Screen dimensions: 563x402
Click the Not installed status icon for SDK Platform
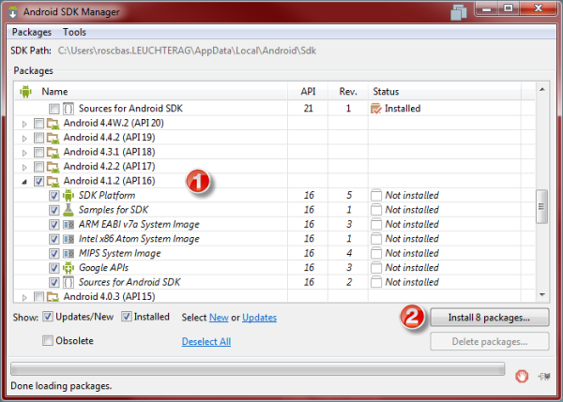(376, 196)
